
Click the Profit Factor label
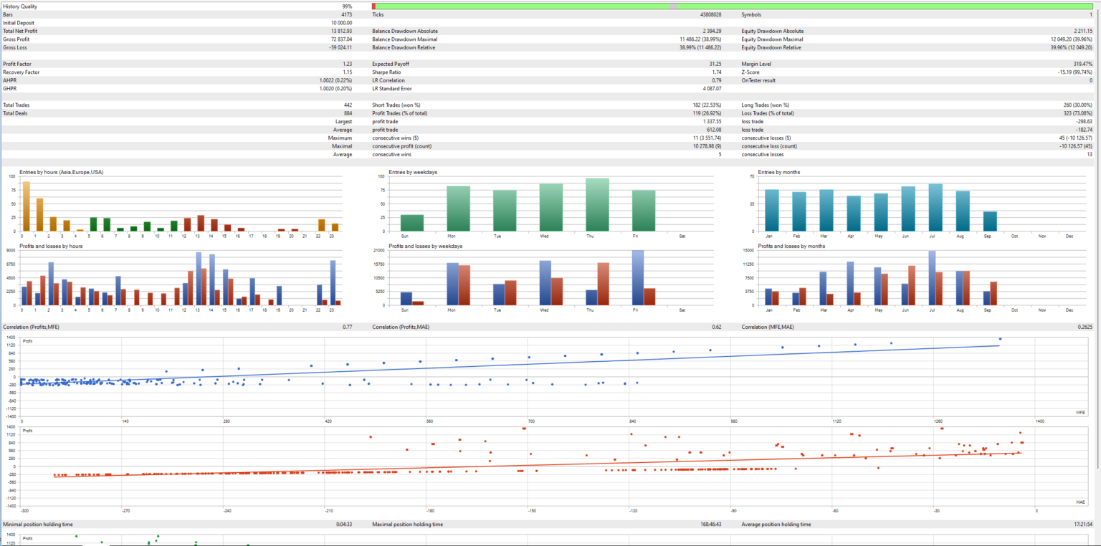pyautogui.click(x=16, y=64)
